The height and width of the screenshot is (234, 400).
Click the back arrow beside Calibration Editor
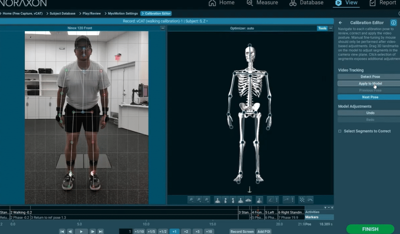(341, 23)
